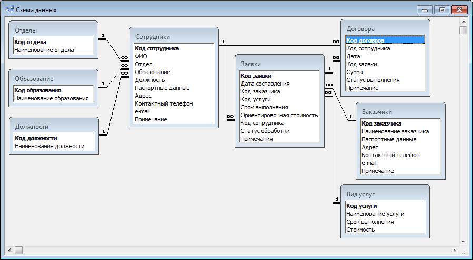Click the vertical scrollbar down arrow

(x=463, y=242)
